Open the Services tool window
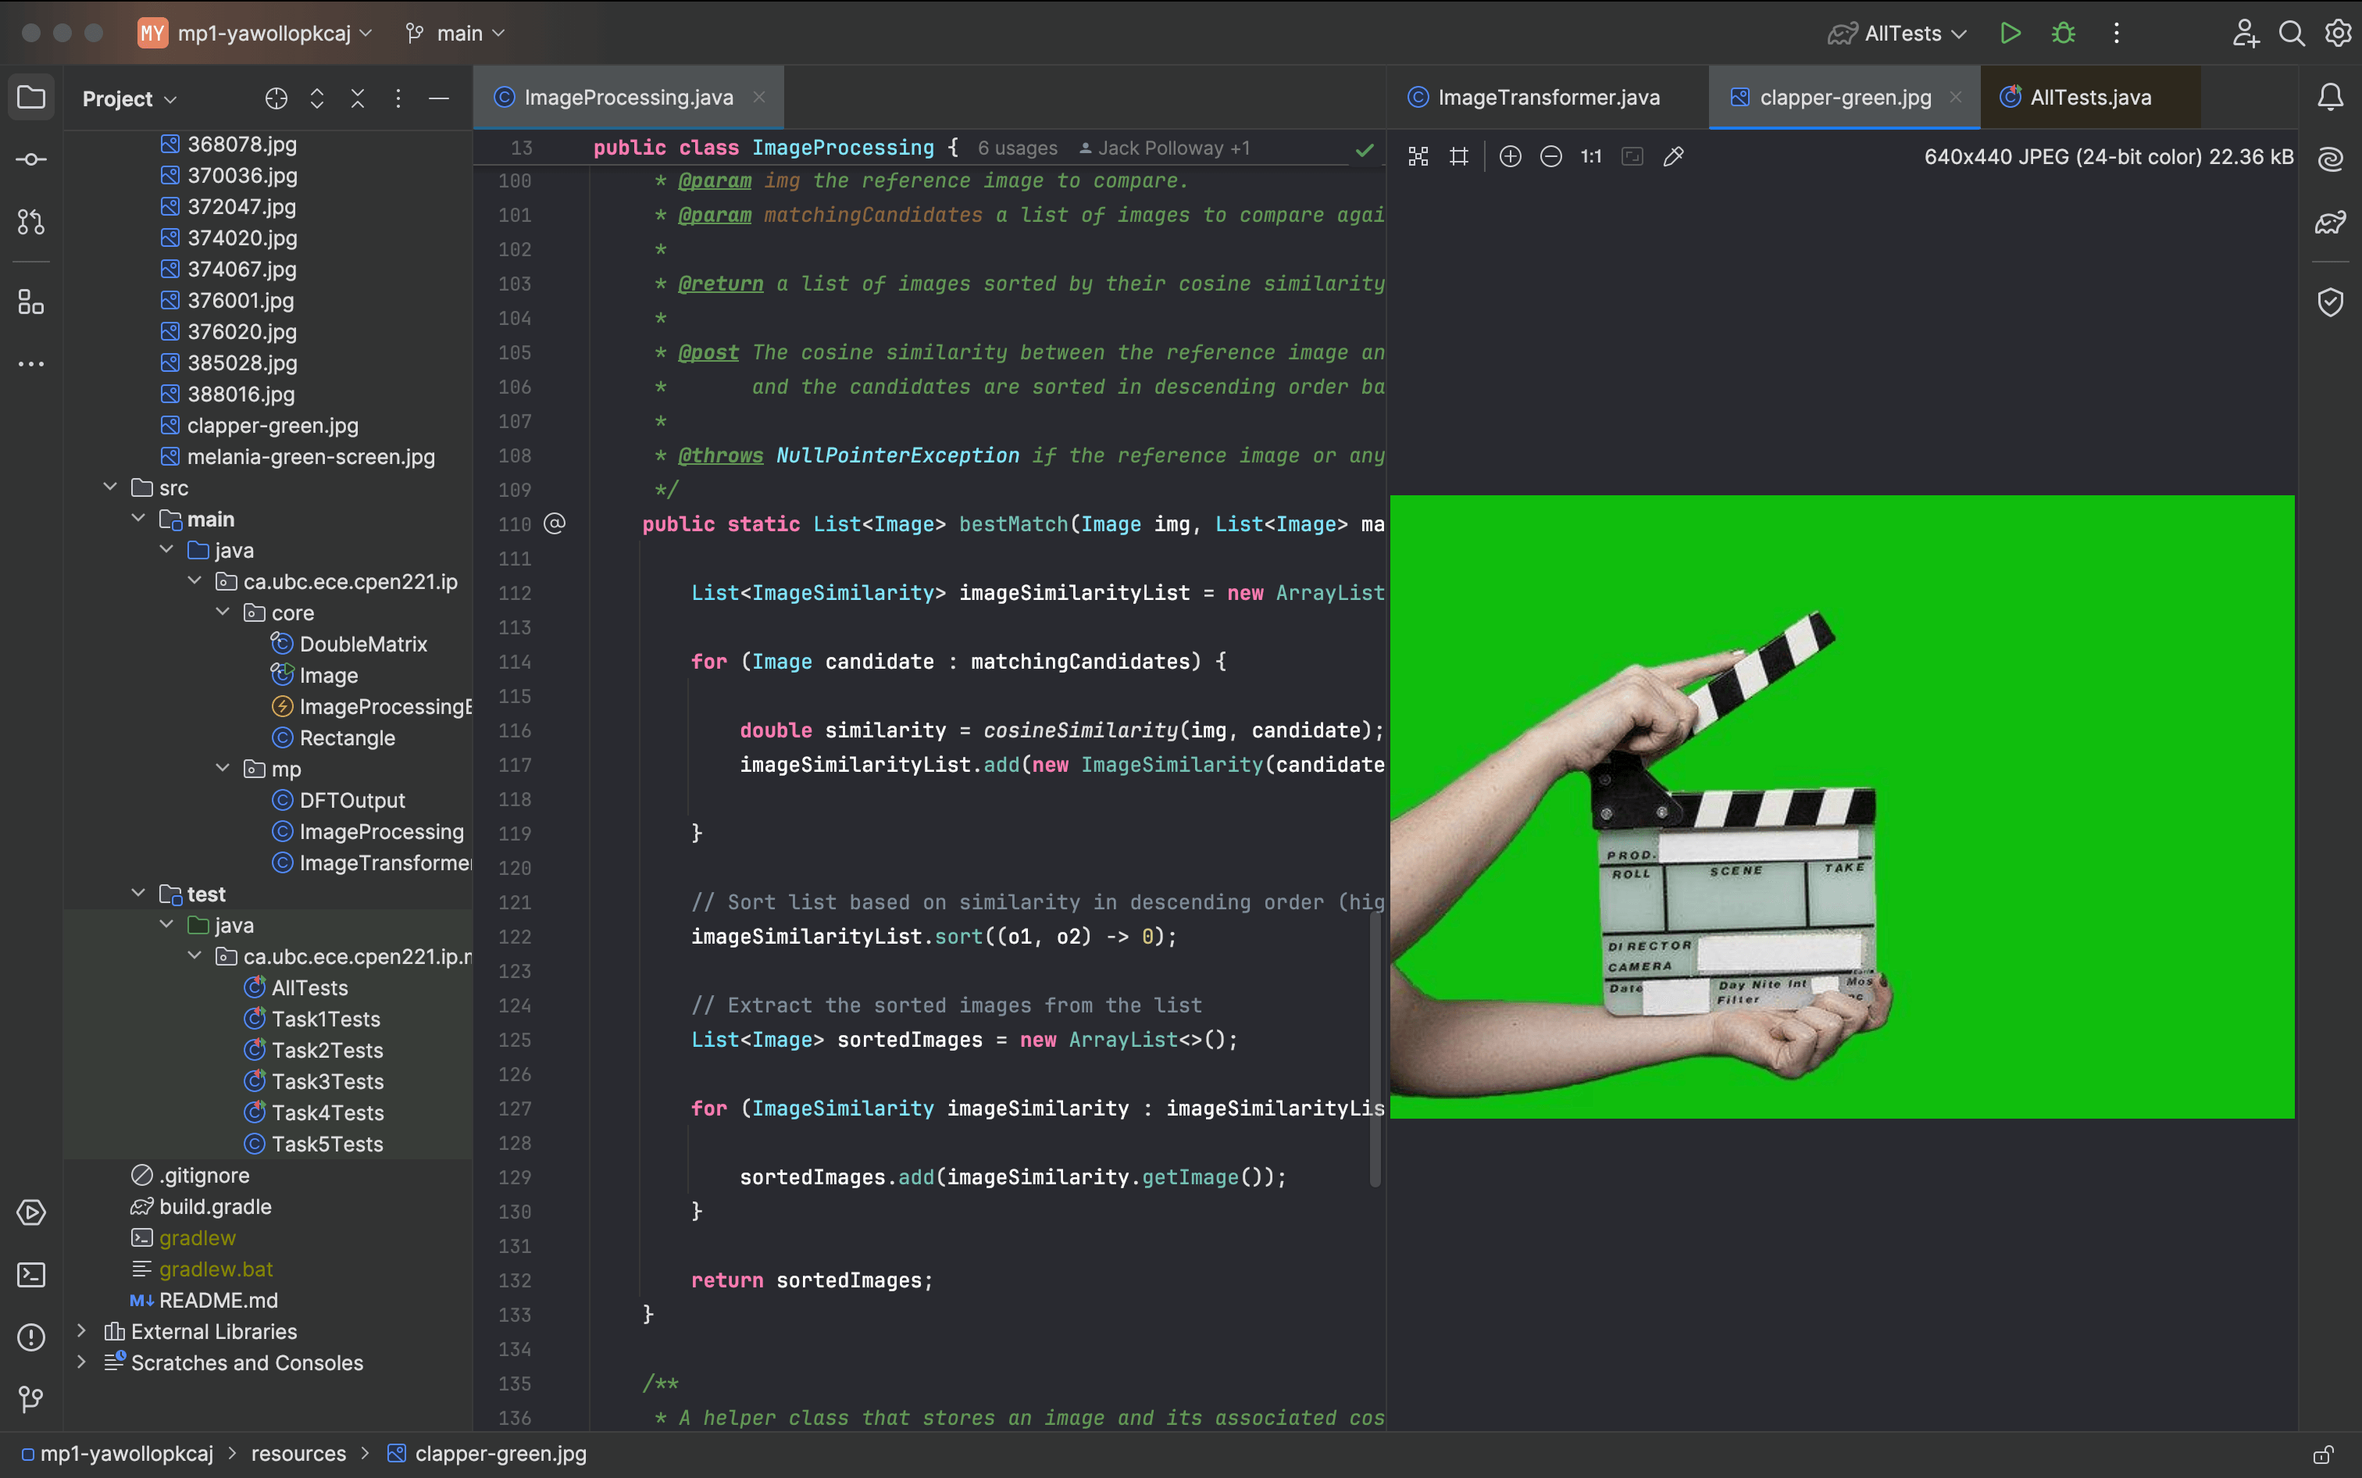Image resolution: width=2362 pixels, height=1478 pixels. click(x=31, y=1212)
